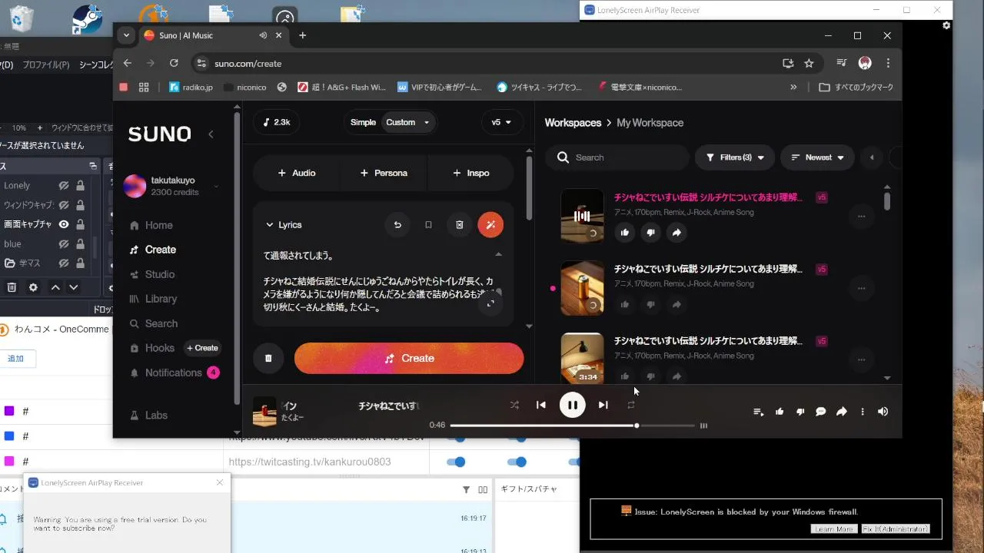The image size is (984, 553).
Task: Open radiko.jp bookmark
Action: pos(191,88)
